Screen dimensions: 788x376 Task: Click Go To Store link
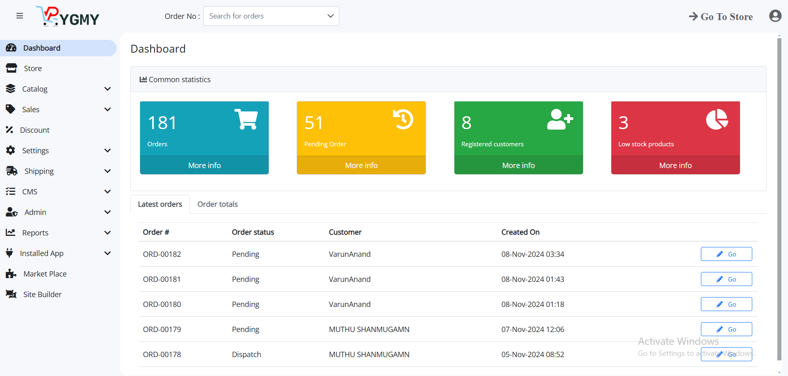click(720, 16)
